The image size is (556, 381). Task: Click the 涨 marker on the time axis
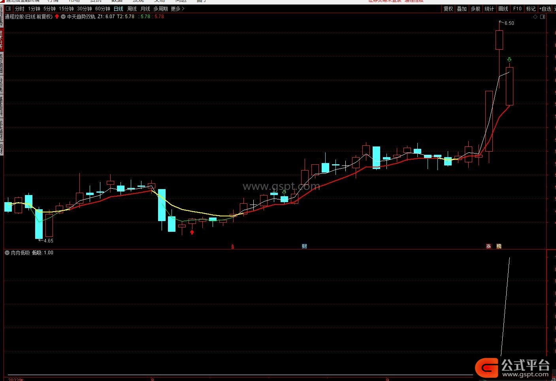point(488,246)
